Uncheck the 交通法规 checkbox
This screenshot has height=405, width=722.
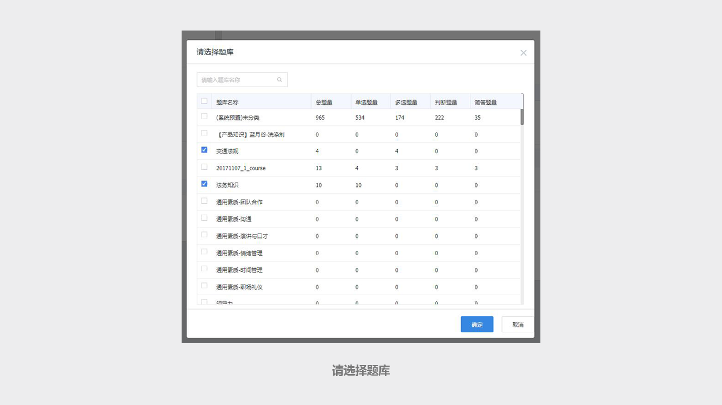point(204,150)
